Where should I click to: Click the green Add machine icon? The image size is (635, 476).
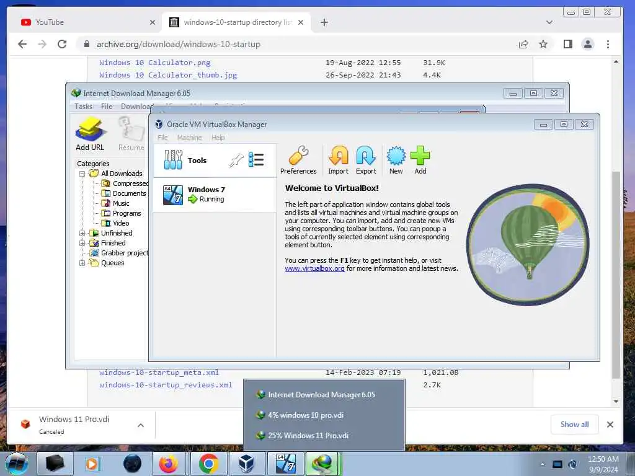tap(420, 156)
